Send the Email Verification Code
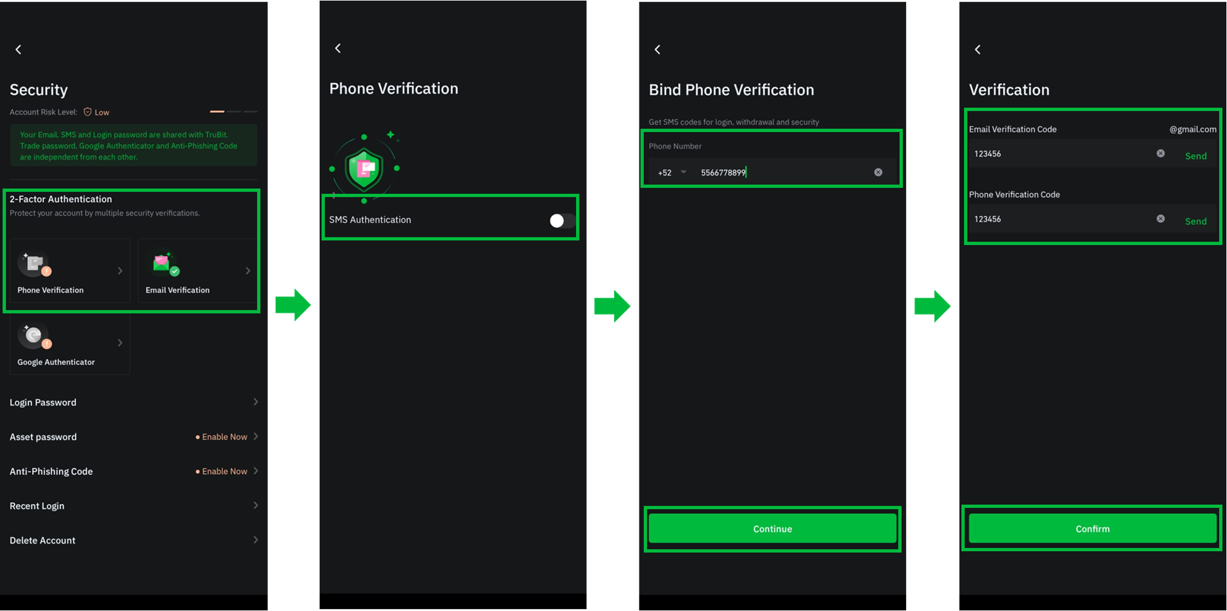Screen dimensions: 1227x611 coord(1196,156)
